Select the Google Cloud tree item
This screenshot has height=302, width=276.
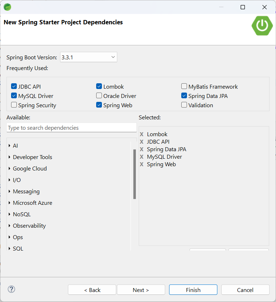[x=30, y=169]
